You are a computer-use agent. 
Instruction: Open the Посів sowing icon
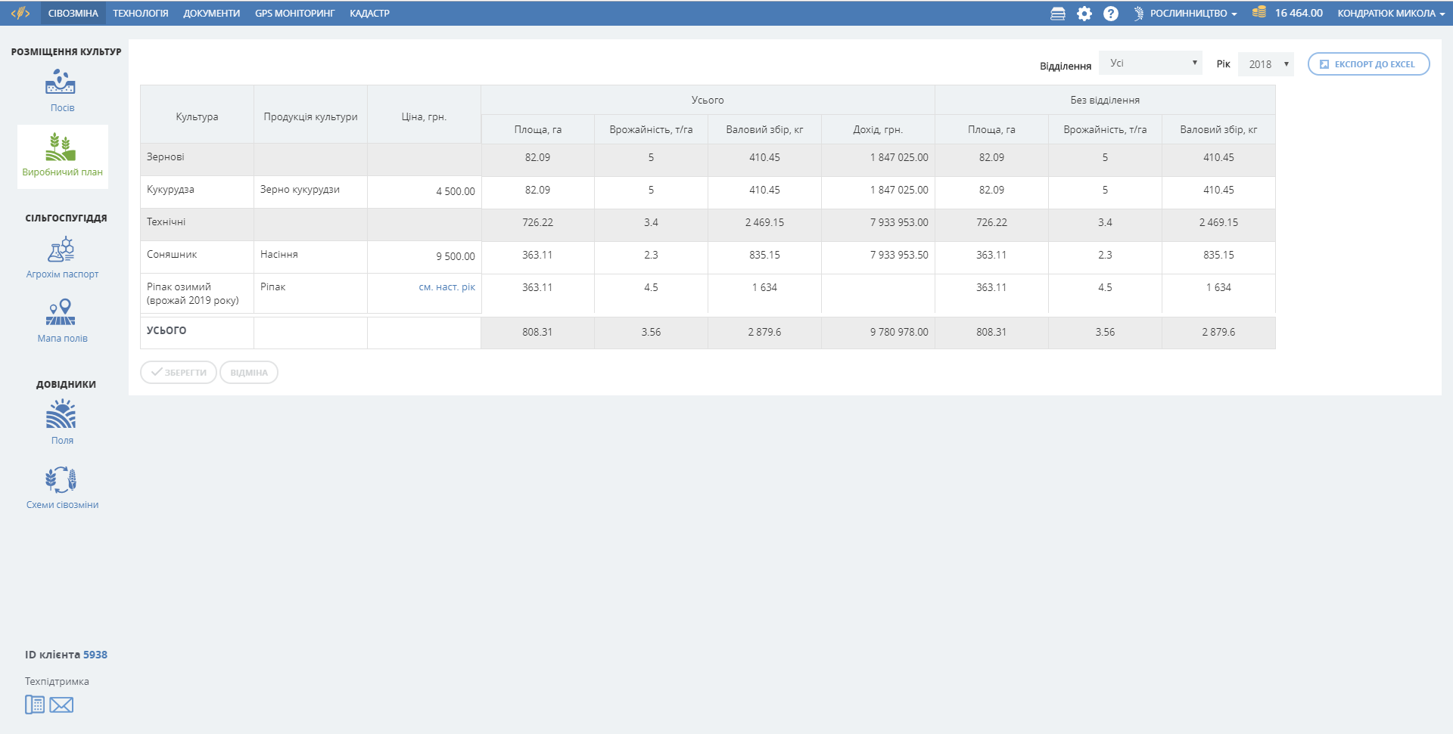[61, 82]
